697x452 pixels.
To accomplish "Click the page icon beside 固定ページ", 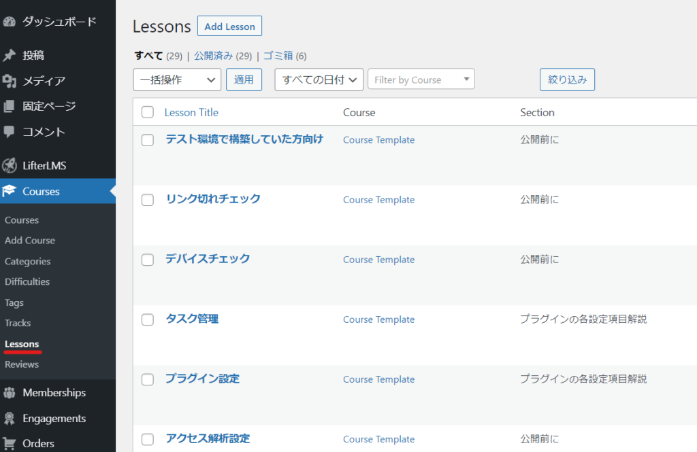I will click(9, 107).
